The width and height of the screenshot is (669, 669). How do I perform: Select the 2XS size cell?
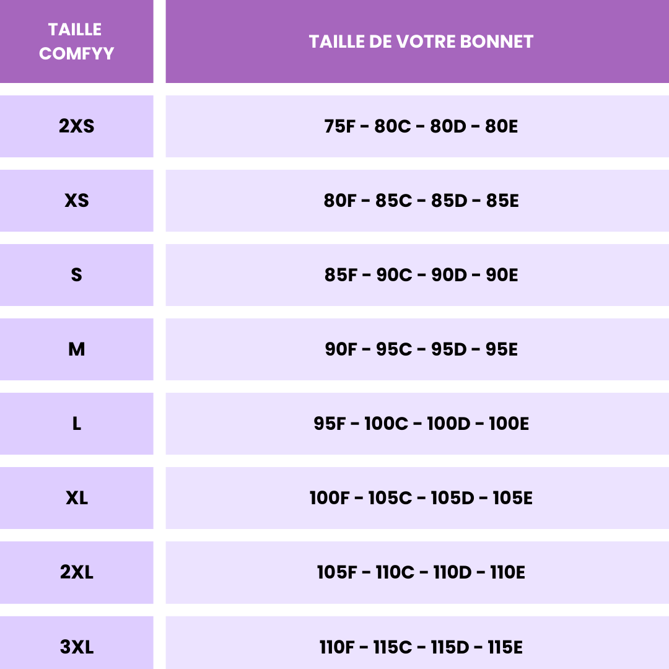click(x=76, y=126)
